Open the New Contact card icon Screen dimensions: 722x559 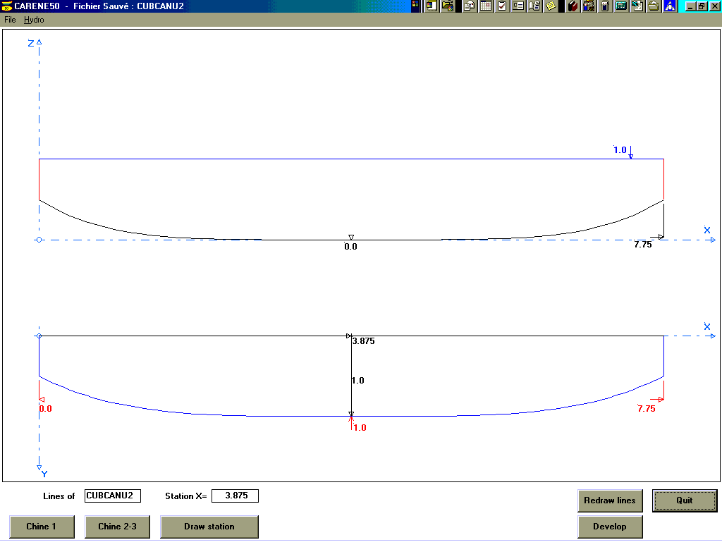(518, 6)
